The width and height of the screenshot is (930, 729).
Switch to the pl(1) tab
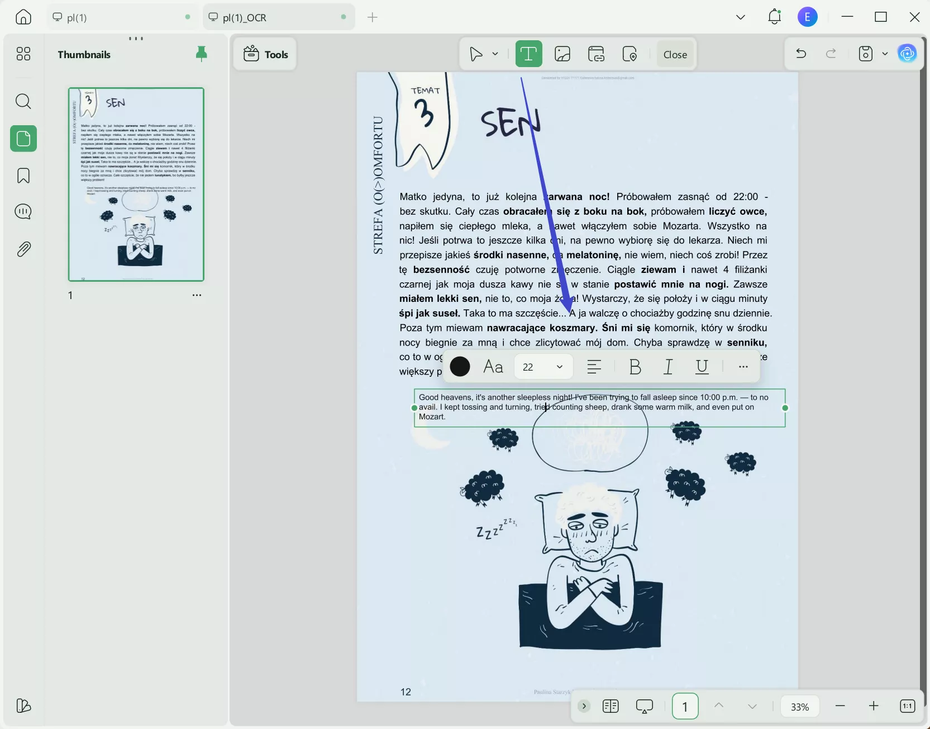point(112,17)
